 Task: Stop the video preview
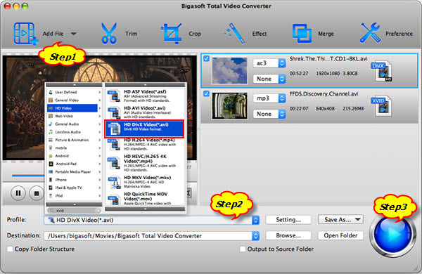[x=37, y=193]
